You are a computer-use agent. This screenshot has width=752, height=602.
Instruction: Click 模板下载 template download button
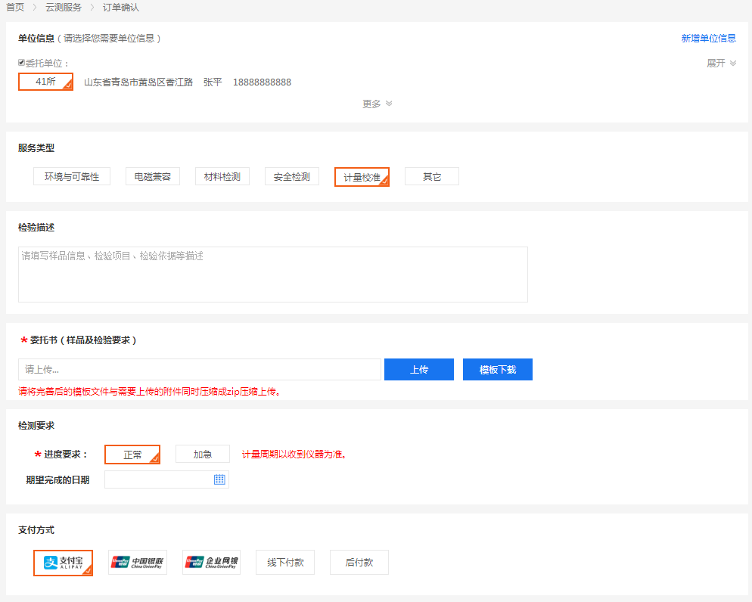[x=497, y=370]
